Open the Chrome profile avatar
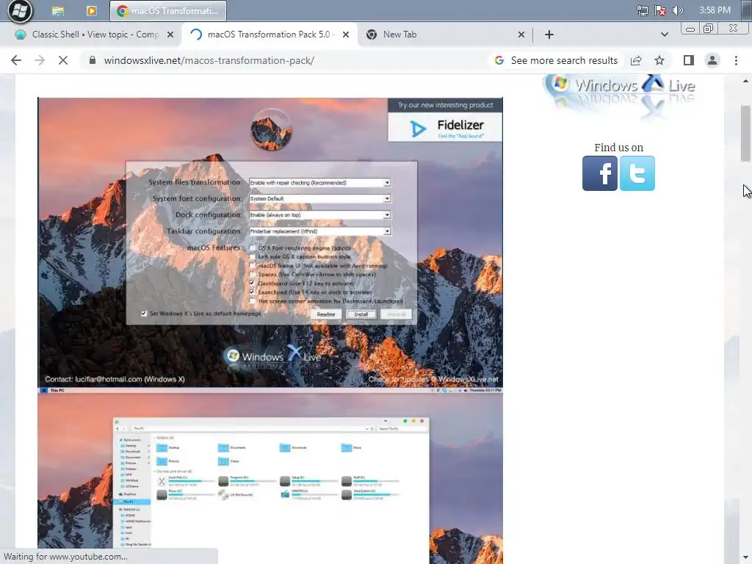752x564 pixels. click(712, 60)
